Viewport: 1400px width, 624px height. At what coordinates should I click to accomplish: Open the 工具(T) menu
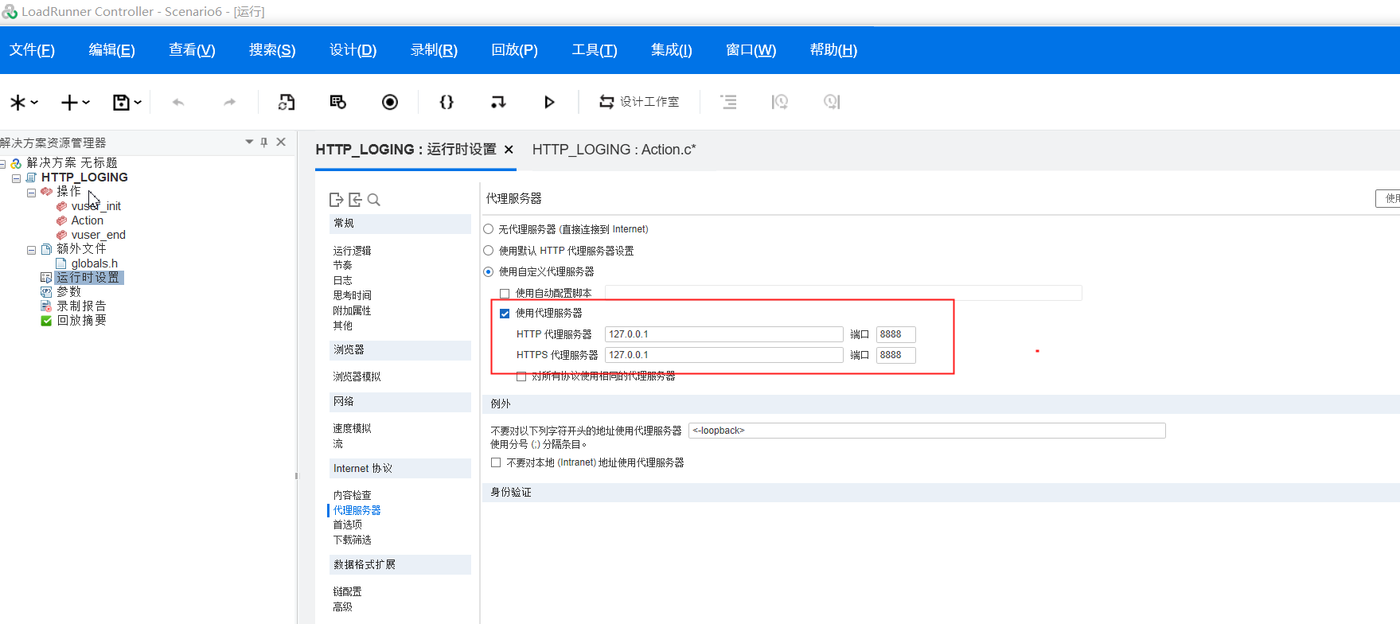(x=595, y=50)
